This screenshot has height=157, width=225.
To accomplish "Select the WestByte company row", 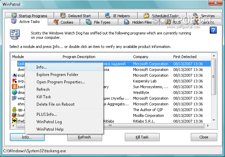I will [x=111, y=93].
